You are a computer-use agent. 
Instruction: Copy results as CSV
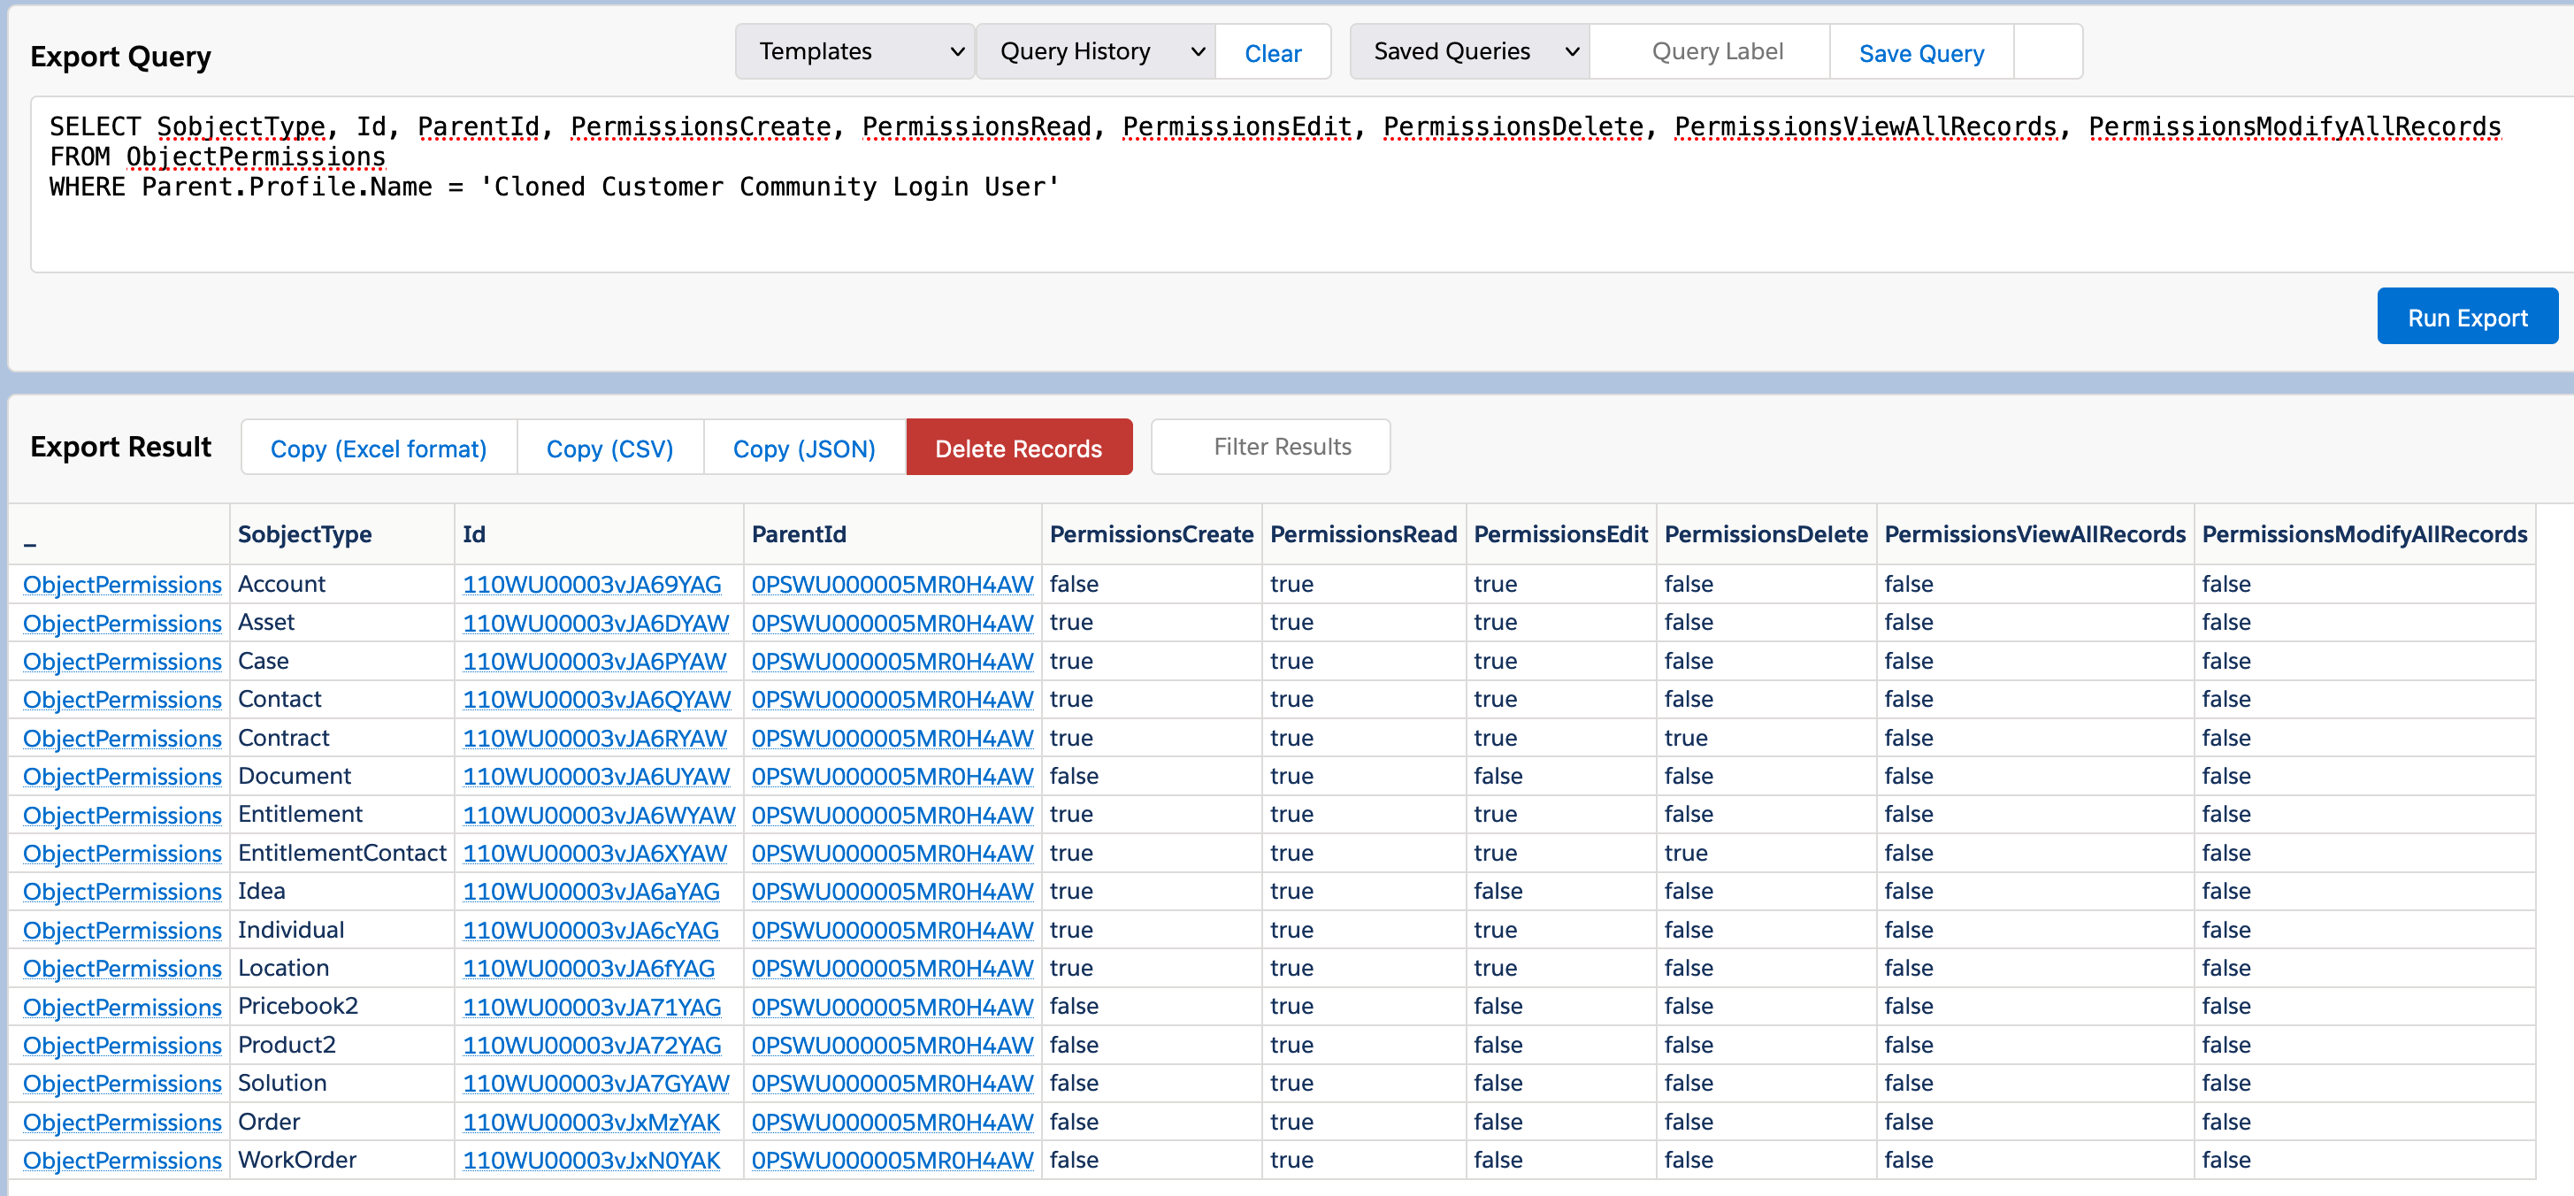coord(609,448)
